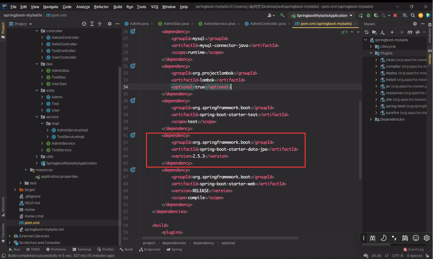Click gutter icon on line 26
The width and height of the screenshot is (433, 259).
pos(133,31)
